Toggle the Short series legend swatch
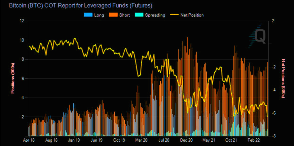This screenshot has height=146, width=294. tap(113, 15)
